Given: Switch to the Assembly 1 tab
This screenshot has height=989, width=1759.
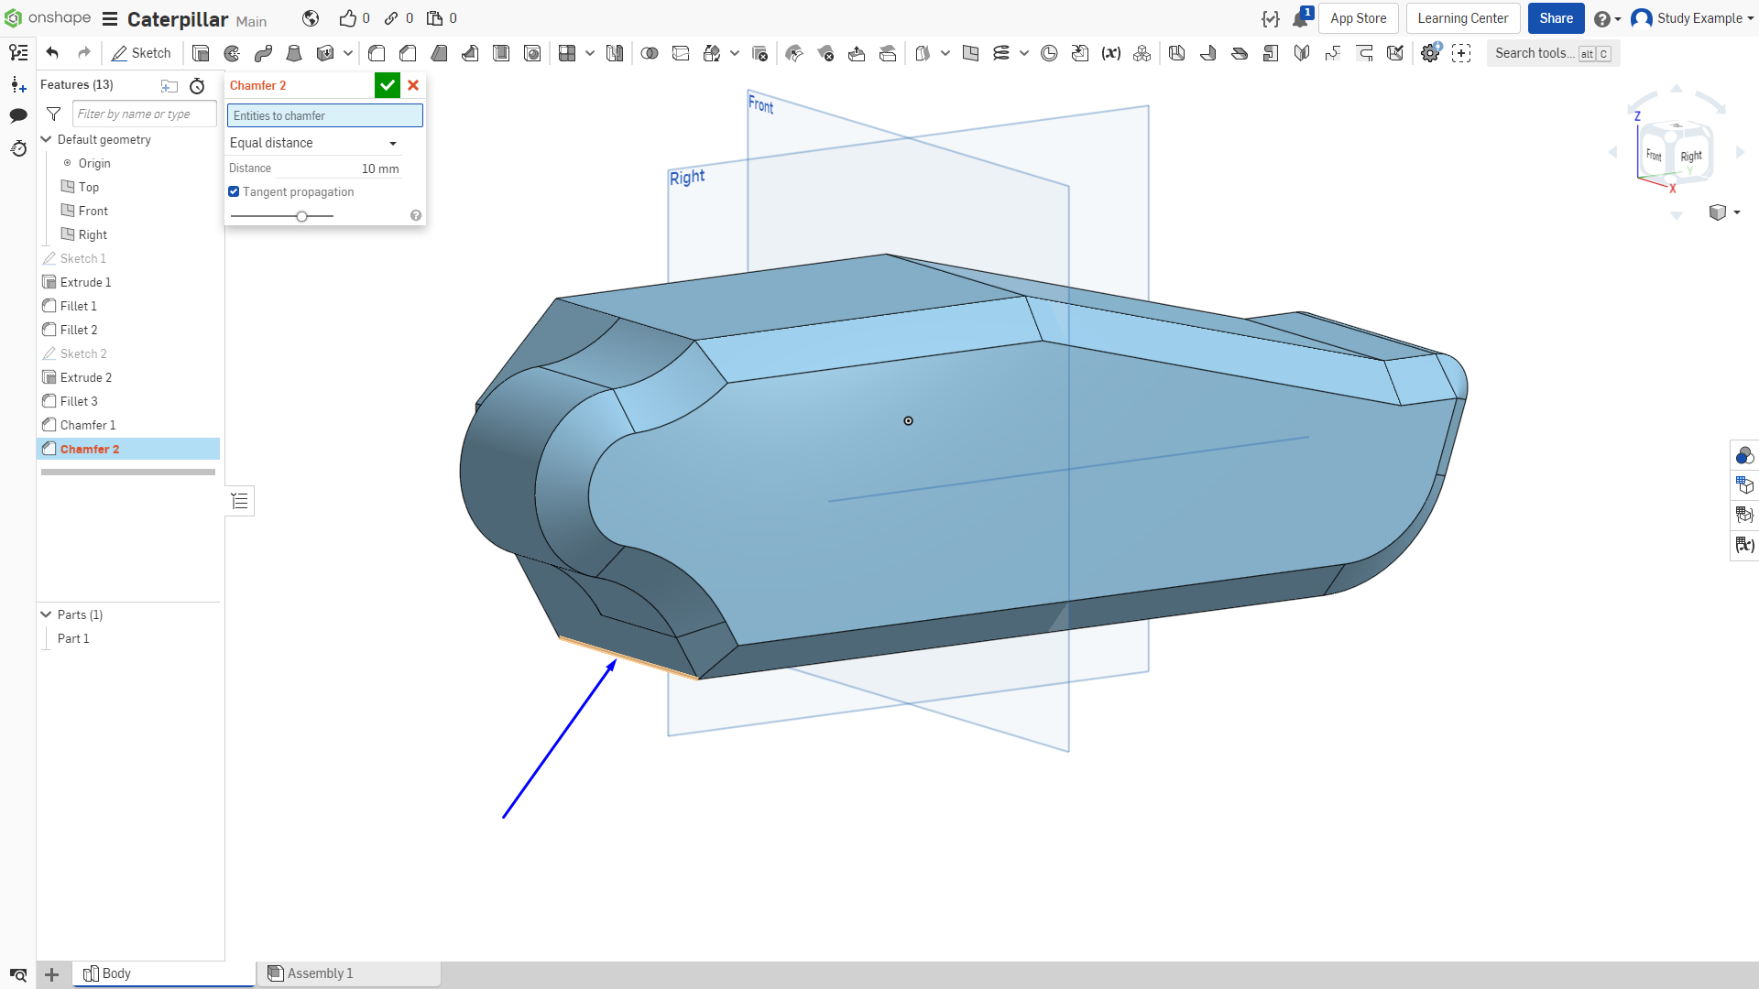Looking at the screenshot, I should point(348,973).
